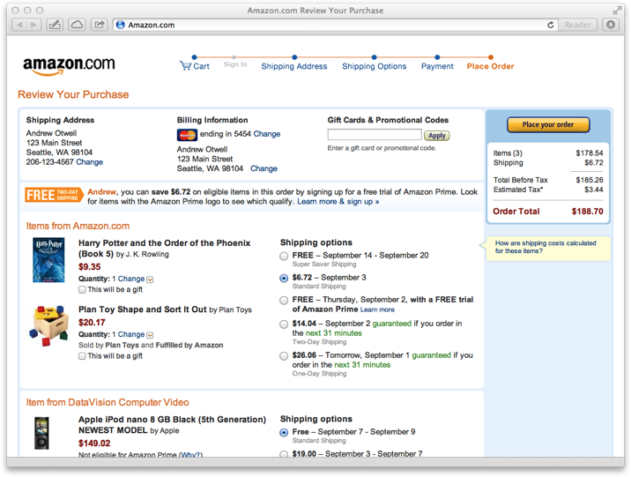Viewport: 631px width, 477px height.
Task: Click the shopping cart icon
Action: [x=185, y=65]
